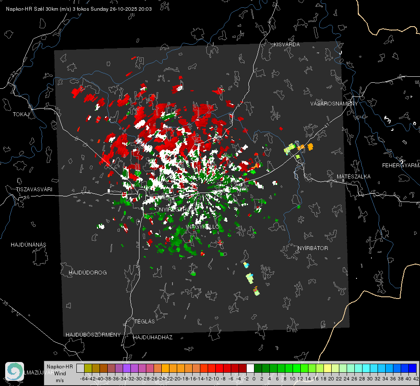
Task: Select the olive swatch between -64 and -42
Action: (x=88, y=368)
